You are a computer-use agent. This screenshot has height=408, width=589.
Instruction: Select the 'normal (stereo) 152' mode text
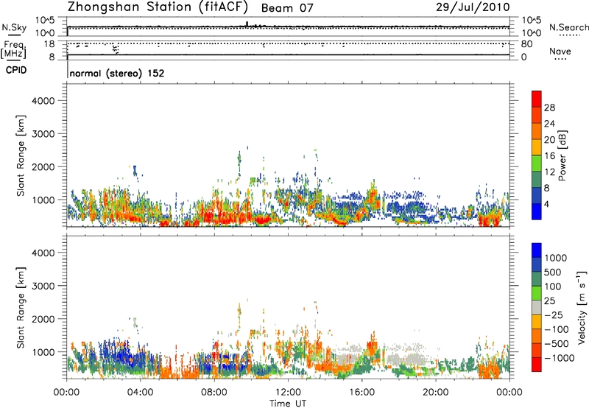117,73
